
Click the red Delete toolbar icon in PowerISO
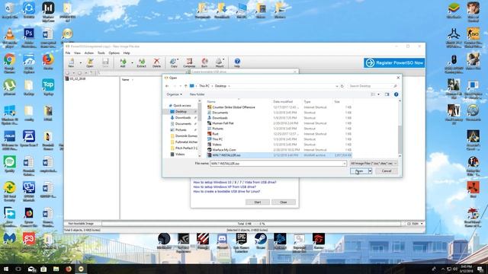[157, 62]
